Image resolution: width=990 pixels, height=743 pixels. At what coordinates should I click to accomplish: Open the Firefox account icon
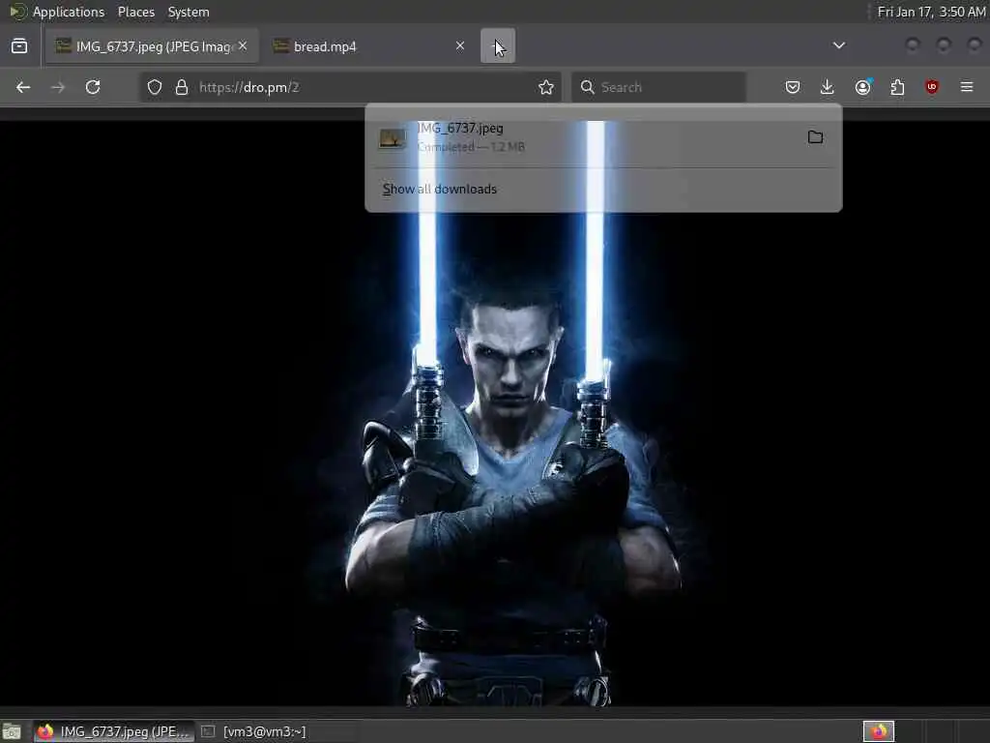tap(862, 87)
